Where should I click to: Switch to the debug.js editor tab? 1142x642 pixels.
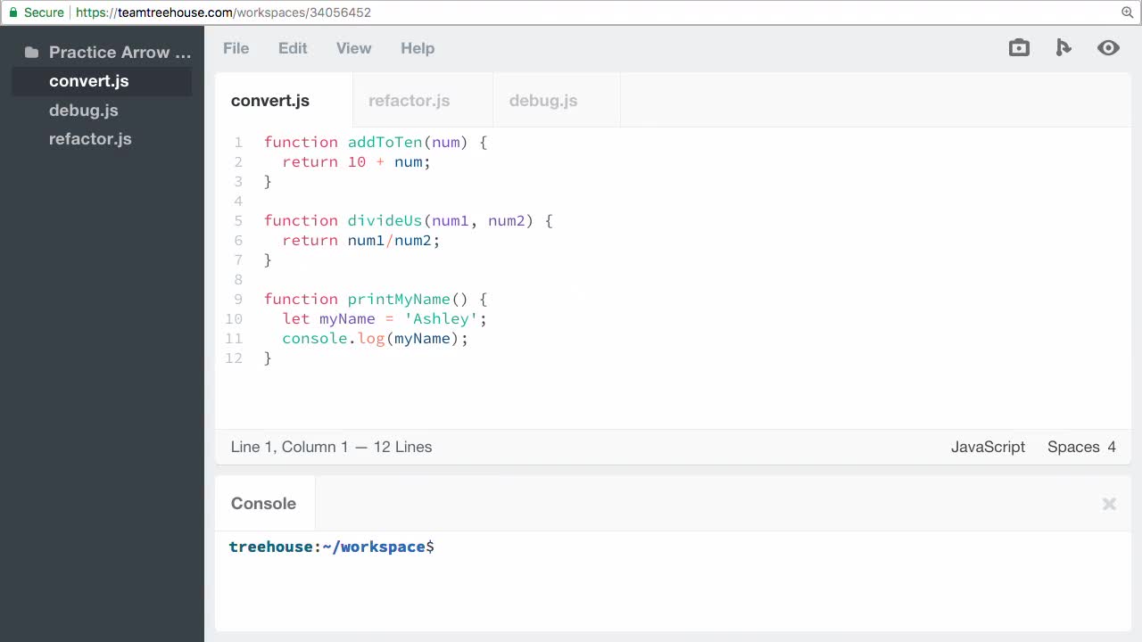(543, 101)
